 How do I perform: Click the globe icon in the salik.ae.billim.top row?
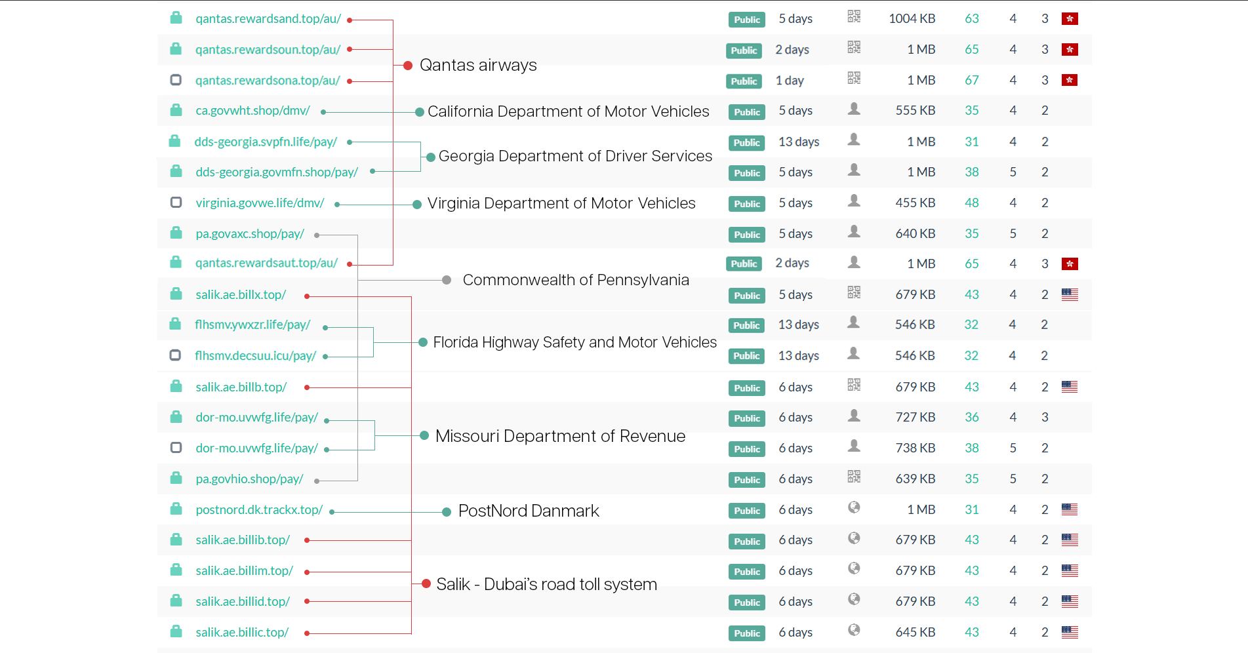(854, 568)
